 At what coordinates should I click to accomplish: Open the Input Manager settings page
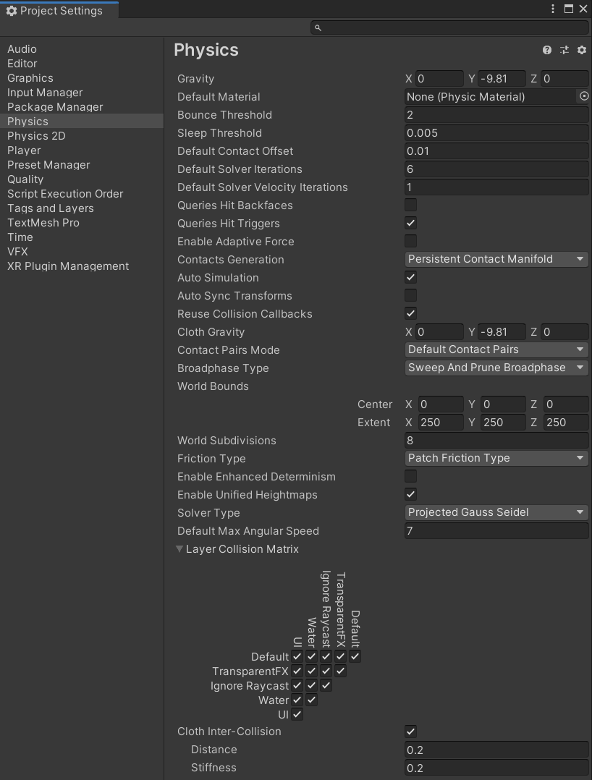[x=45, y=92]
